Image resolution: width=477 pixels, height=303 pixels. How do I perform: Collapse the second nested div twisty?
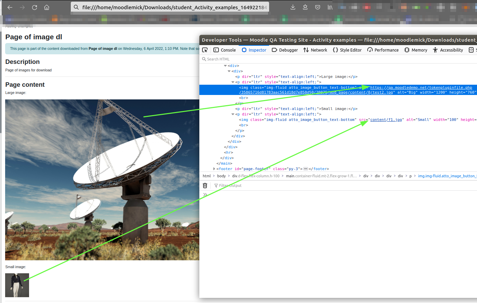[x=229, y=71]
